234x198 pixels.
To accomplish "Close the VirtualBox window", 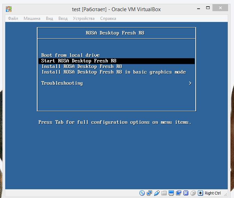I will coord(220,8).
